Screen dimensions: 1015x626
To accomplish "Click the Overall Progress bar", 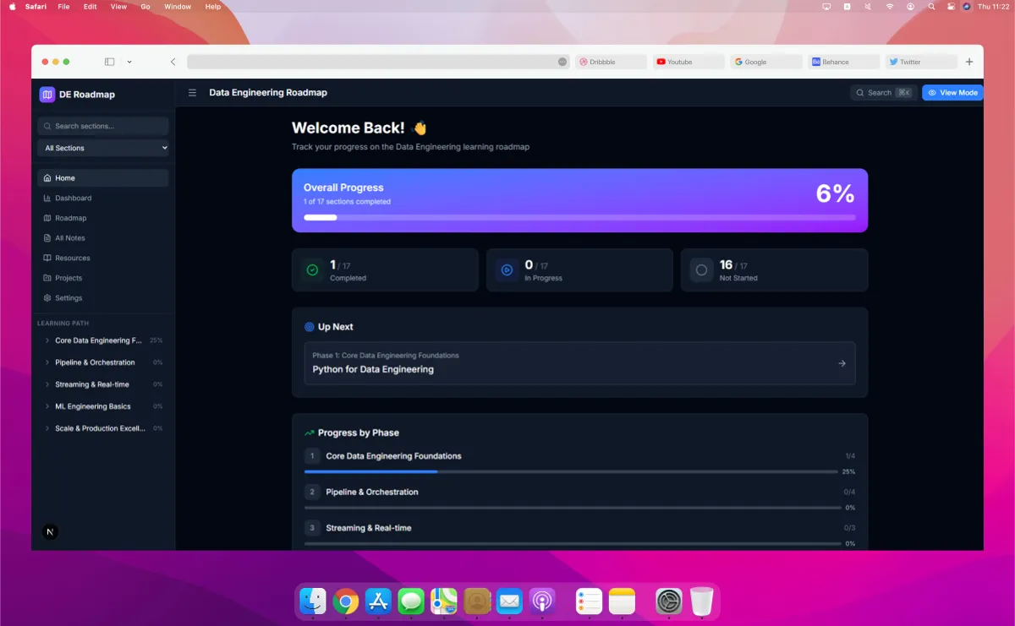I will [x=579, y=217].
